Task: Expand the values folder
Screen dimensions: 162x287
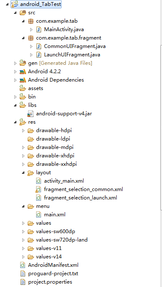Action: 23,223
